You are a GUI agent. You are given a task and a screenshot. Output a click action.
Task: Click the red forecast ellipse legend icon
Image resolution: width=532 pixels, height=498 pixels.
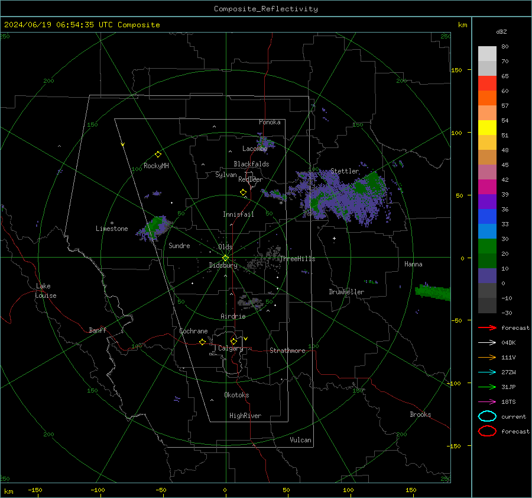click(487, 431)
